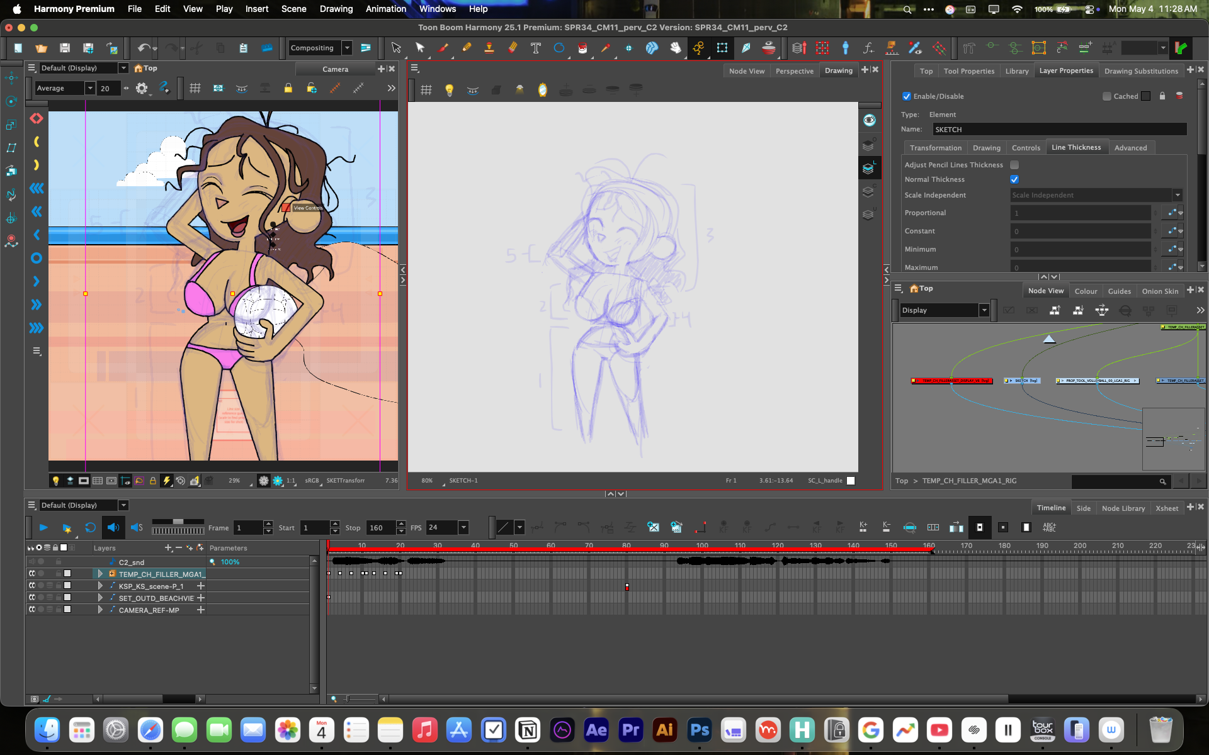The width and height of the screenshot is (1209, 755).
Task: Select the Hand grabber tool
Action: [x=676, y=48]
